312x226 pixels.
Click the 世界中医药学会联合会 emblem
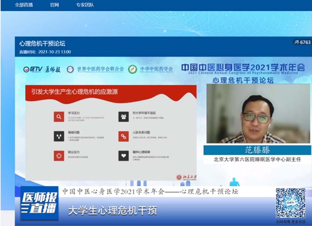pyautogui.click(x=70, y=69)
